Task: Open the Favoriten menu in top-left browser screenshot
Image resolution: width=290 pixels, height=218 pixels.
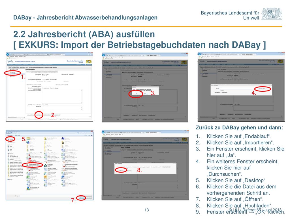Action: 21,56
